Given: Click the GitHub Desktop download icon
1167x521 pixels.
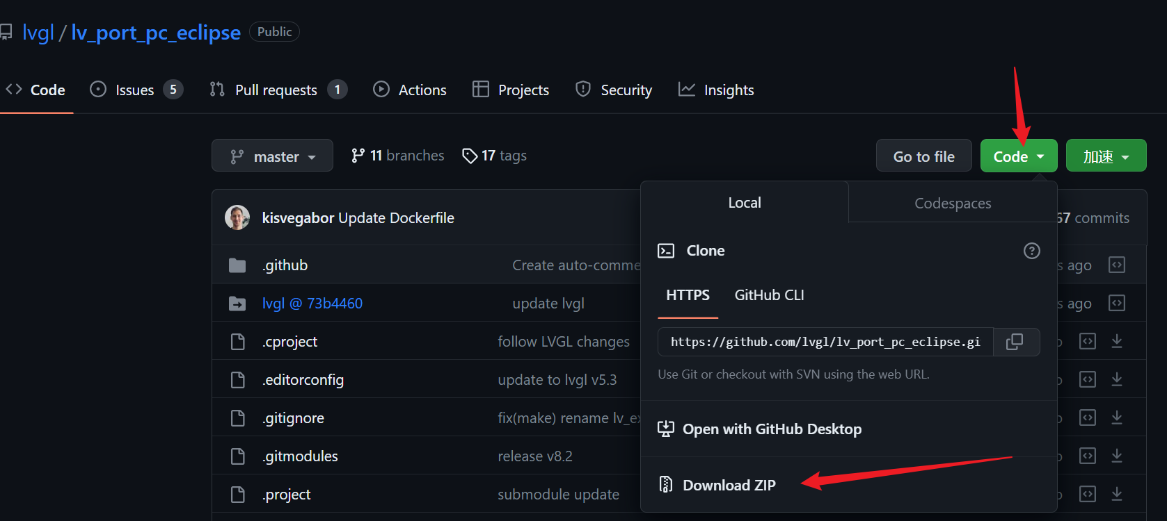Looking at the screenshot, I should click(x=665, y=429).
